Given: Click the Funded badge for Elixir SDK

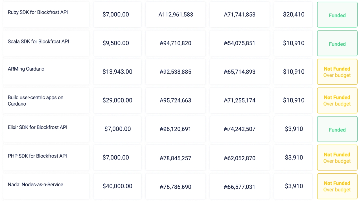Looking at the screenshot, I should [x=337, y=130].
